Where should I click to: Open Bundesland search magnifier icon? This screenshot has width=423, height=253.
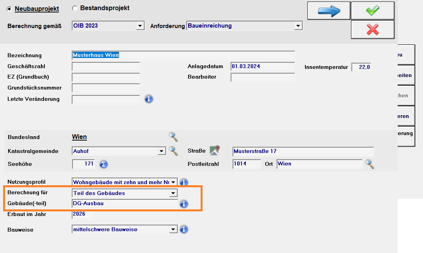tap(173, 137)
